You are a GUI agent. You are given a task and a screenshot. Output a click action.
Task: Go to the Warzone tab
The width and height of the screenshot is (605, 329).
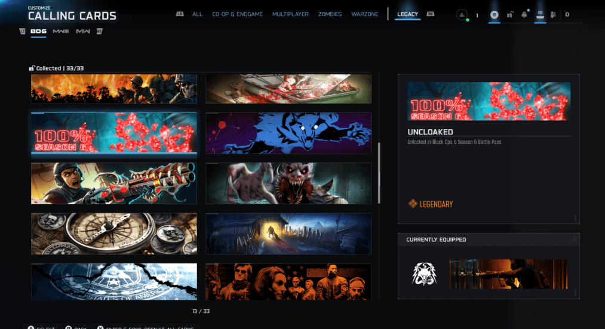pos(365,14)
